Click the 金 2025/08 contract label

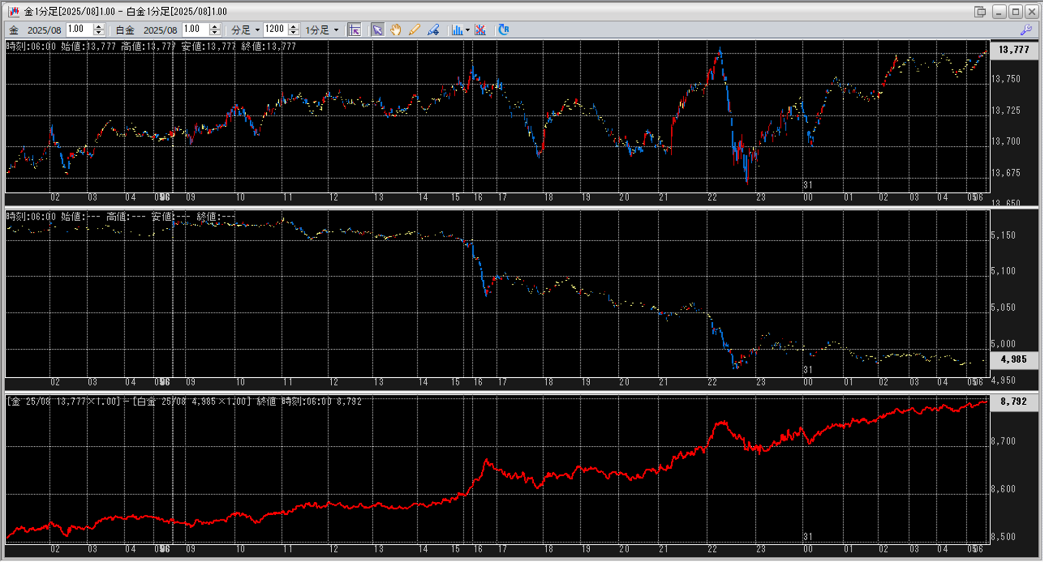pyautogui.click(x=44, y=30)
